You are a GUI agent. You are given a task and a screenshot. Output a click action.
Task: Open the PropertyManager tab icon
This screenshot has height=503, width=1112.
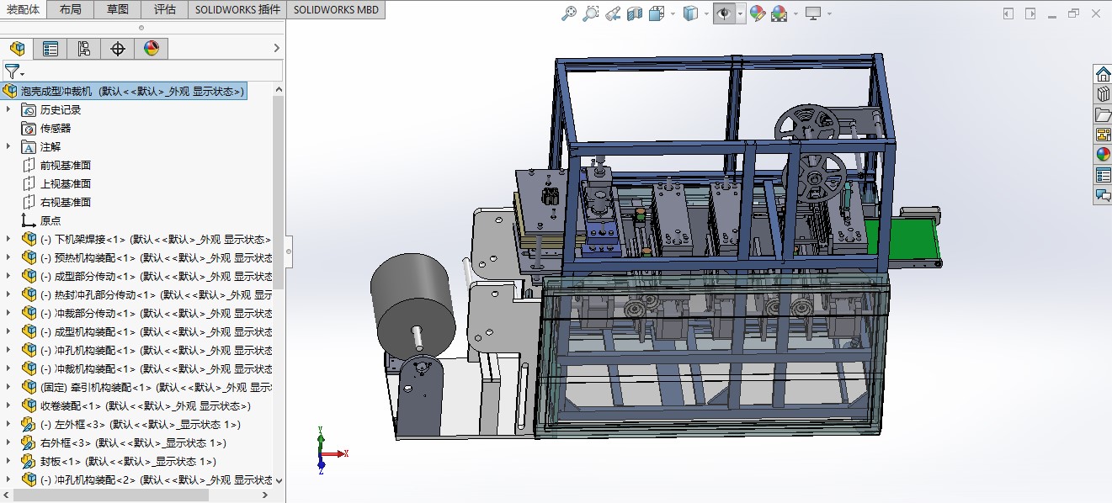tap(51, 49)
